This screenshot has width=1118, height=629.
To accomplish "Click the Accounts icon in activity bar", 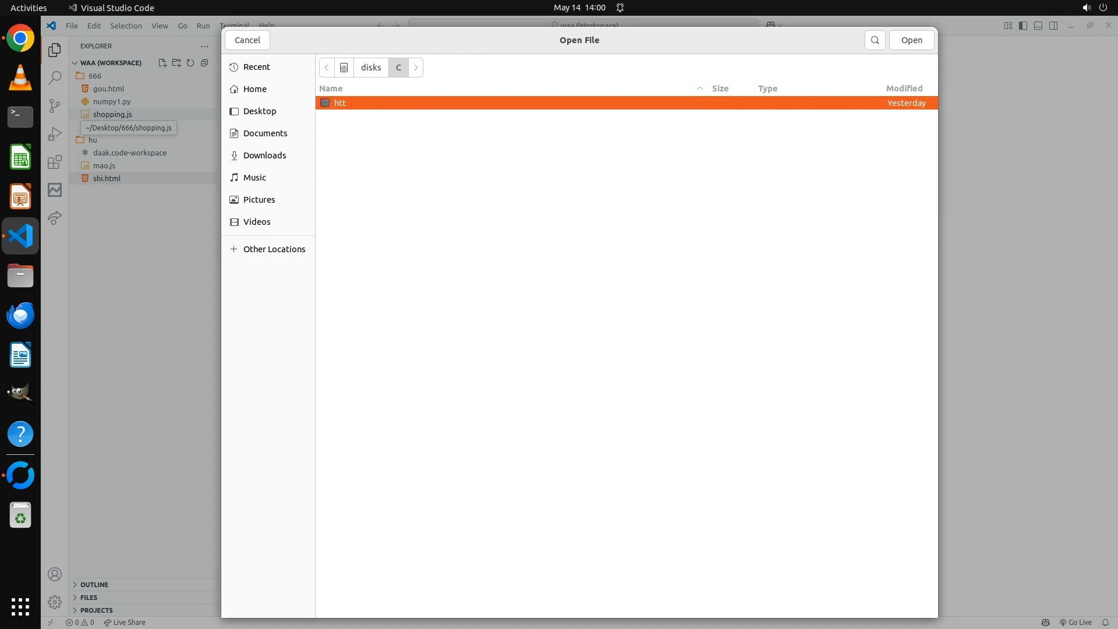I will click(x=55, y=575).
